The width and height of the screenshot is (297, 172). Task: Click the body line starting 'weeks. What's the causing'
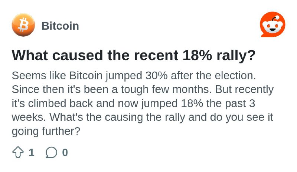(143, 118)
